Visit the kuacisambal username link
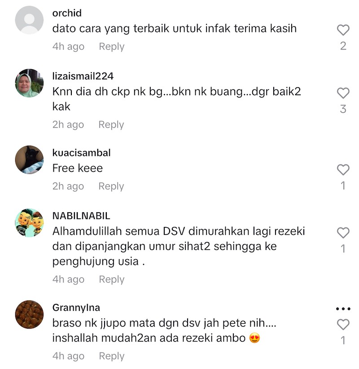 pyautogui.click(x=81, y=153)
